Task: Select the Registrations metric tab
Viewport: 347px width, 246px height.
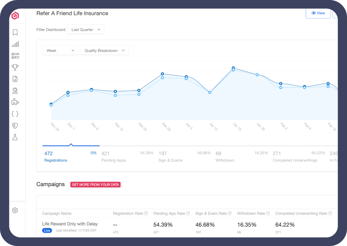Action: tap(70, 157)
